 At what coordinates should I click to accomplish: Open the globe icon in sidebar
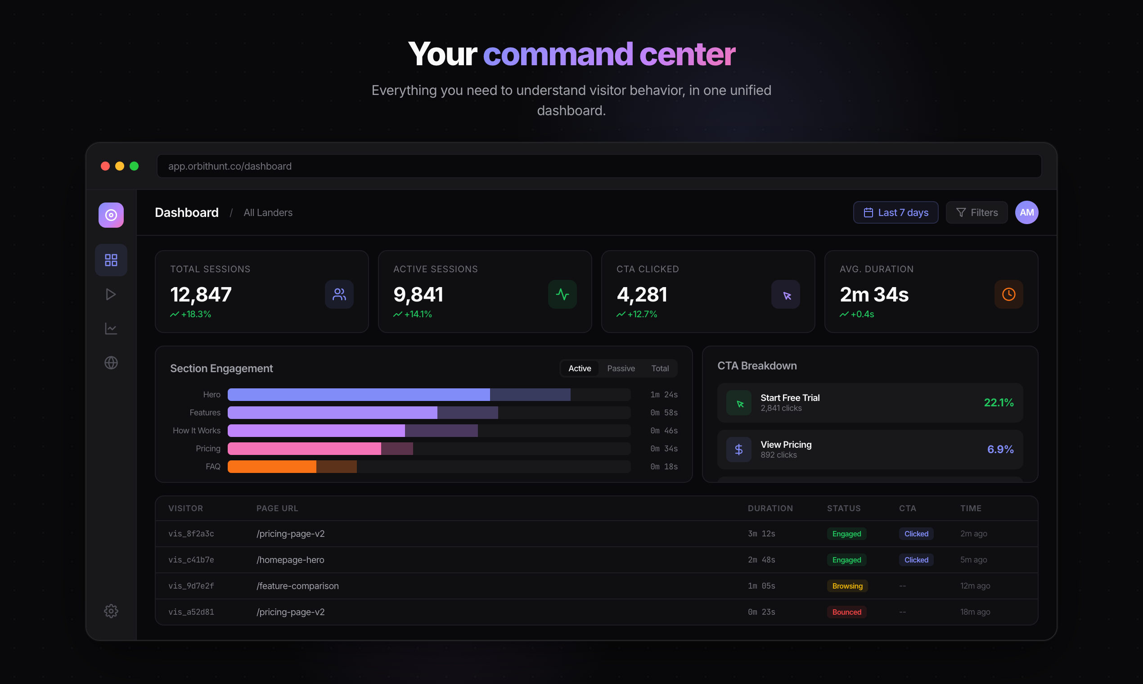[x=111, y=363]
